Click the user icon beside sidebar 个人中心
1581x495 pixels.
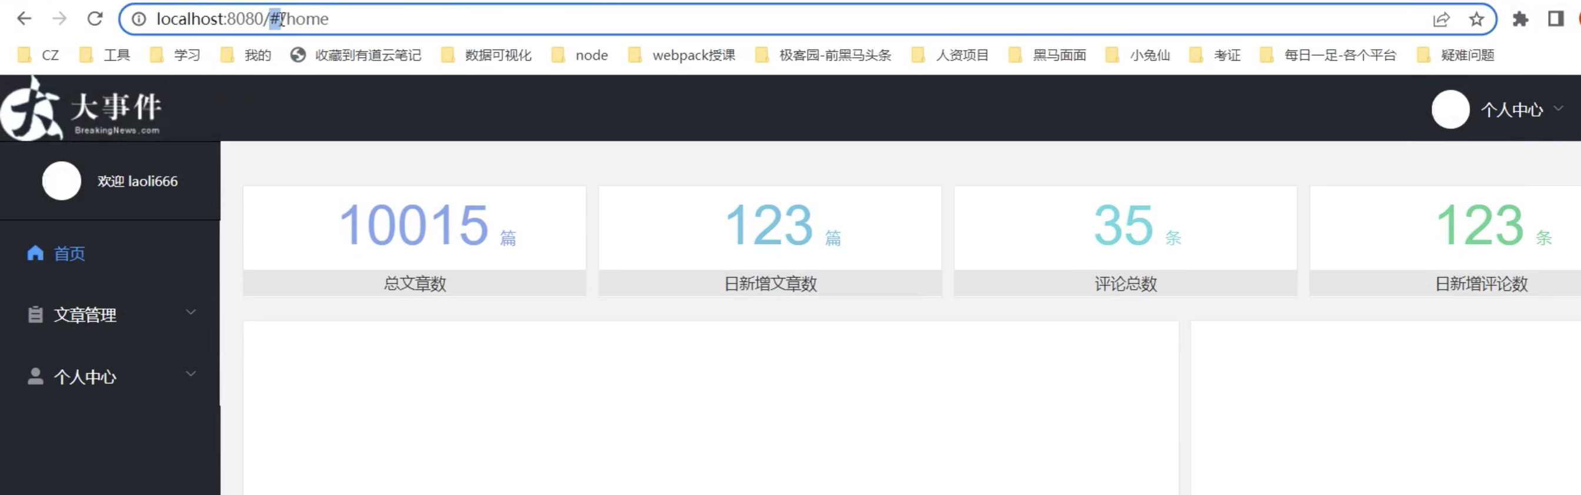35,376
